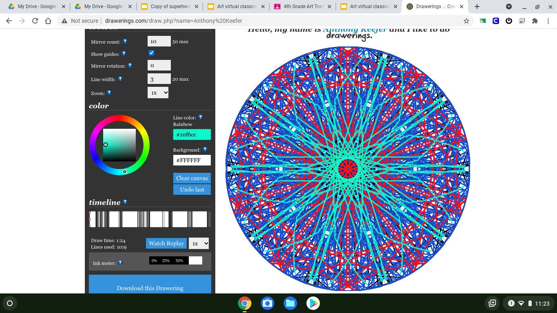Open the Chrome tab search dropdown arrow

509,7
